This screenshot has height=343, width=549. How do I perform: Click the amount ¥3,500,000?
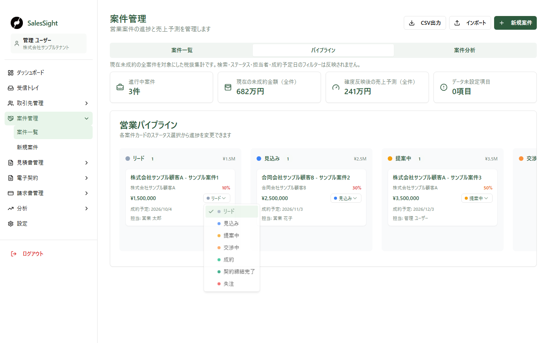point(406,198)
